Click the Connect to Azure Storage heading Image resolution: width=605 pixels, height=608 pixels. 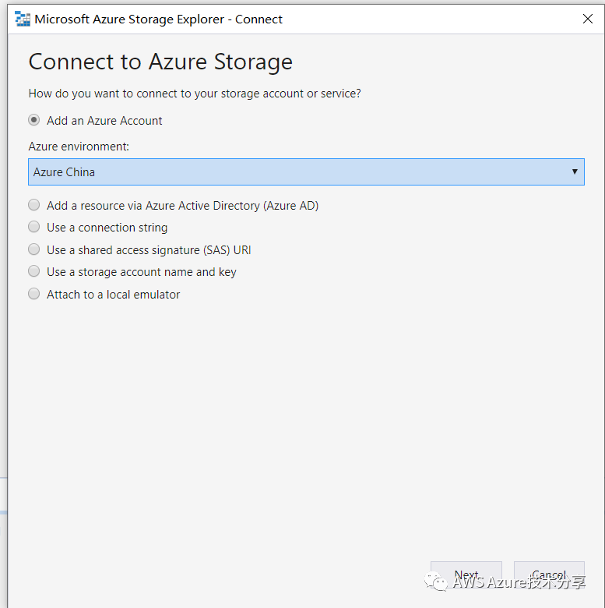pos(160,62)
